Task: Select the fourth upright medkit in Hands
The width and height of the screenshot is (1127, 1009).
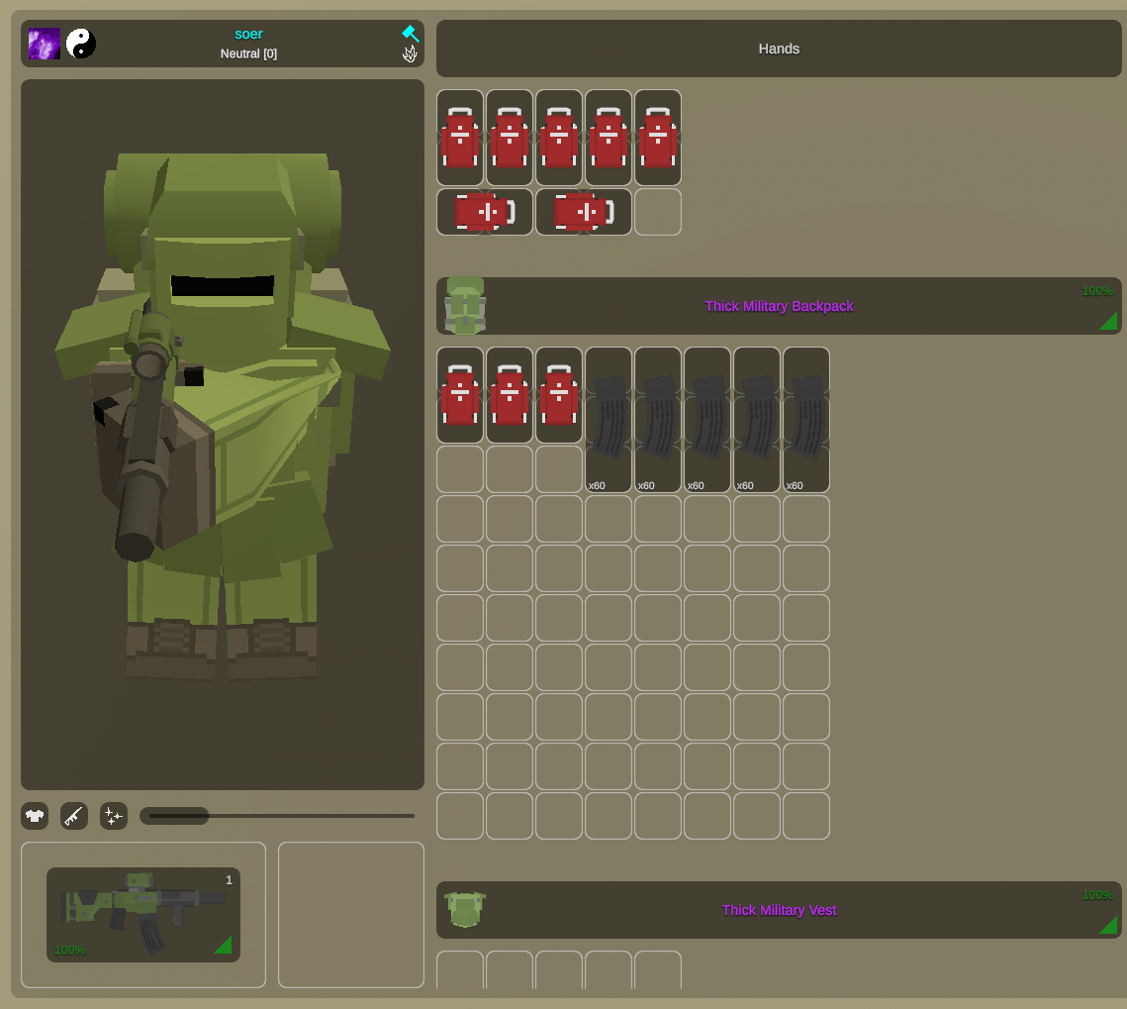Action: 609,138
